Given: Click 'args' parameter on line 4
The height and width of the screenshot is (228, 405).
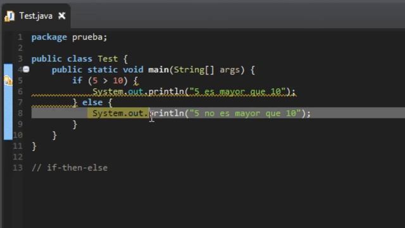Looking at the screenshot, I should point(230,70).
